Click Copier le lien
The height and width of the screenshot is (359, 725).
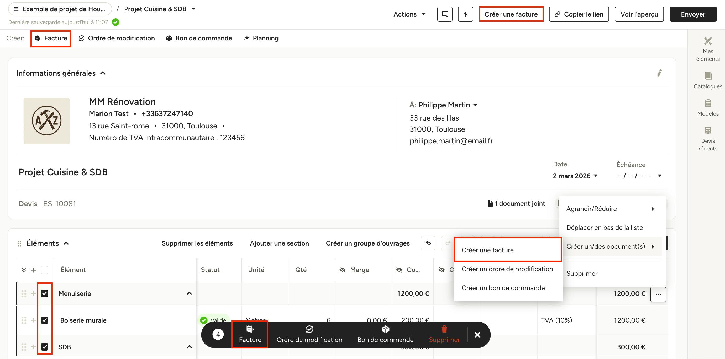(x=579, y=14)
